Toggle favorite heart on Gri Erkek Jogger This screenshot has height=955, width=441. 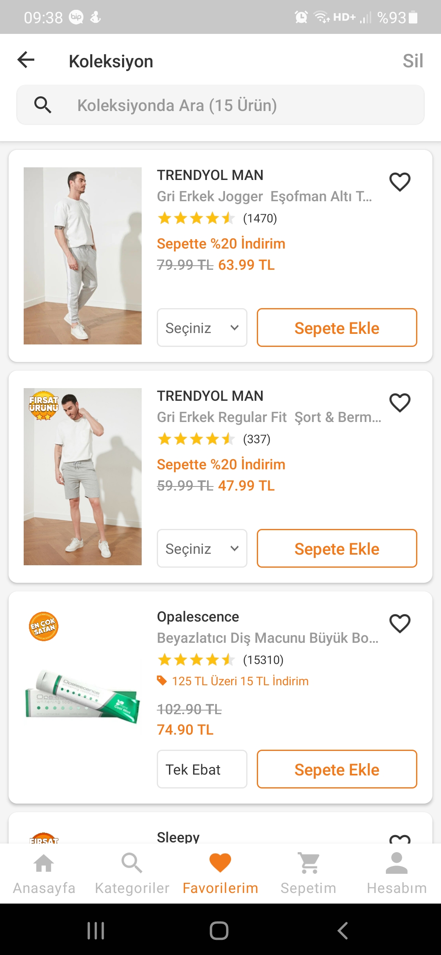[x=400, y=182]
